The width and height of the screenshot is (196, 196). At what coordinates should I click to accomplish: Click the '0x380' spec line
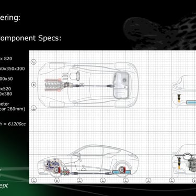pyautogui.click(x=6, y=94)
